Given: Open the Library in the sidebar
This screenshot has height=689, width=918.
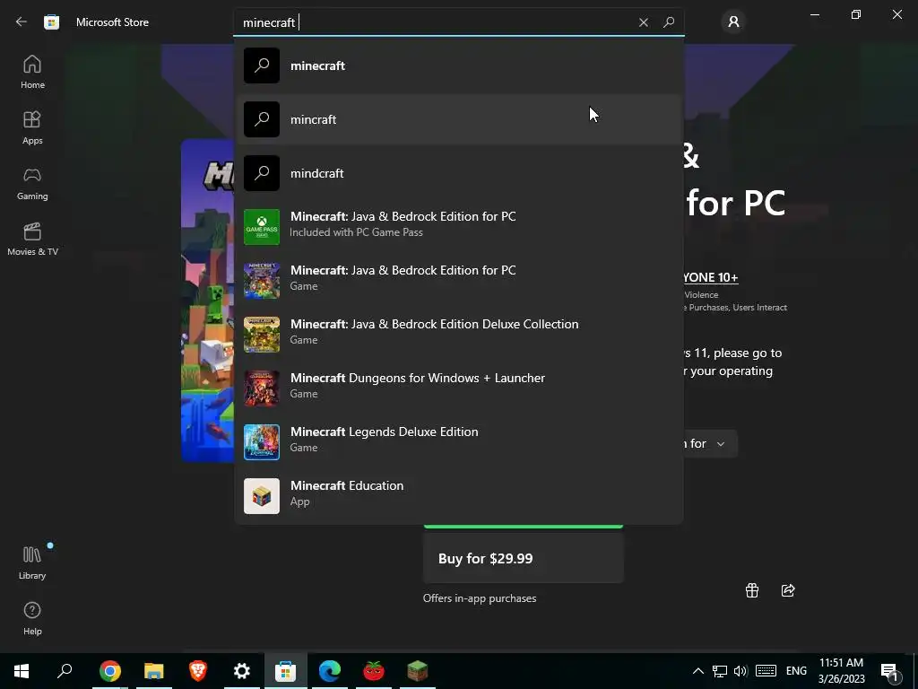Looking at the screenshot, I should 33,563.
